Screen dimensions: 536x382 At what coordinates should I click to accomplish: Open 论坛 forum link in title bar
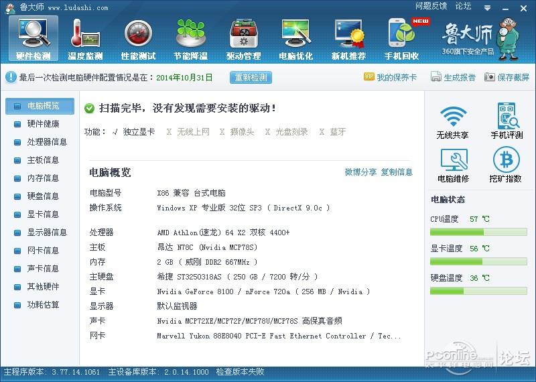pyautogui.click(x=463, y=6)
